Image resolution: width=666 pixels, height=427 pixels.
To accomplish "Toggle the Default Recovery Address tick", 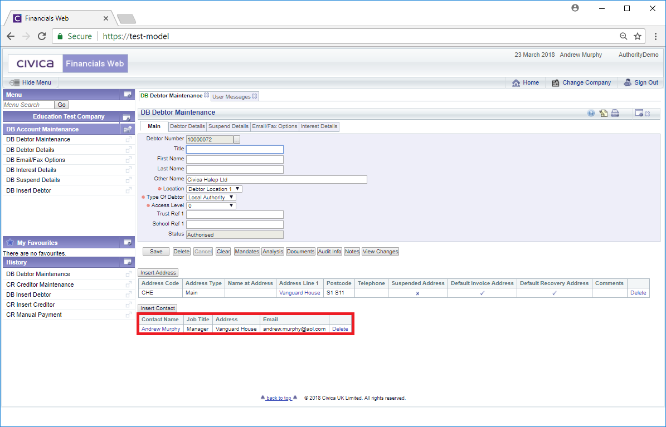I will pyautogui.click(x=554, y=293).
